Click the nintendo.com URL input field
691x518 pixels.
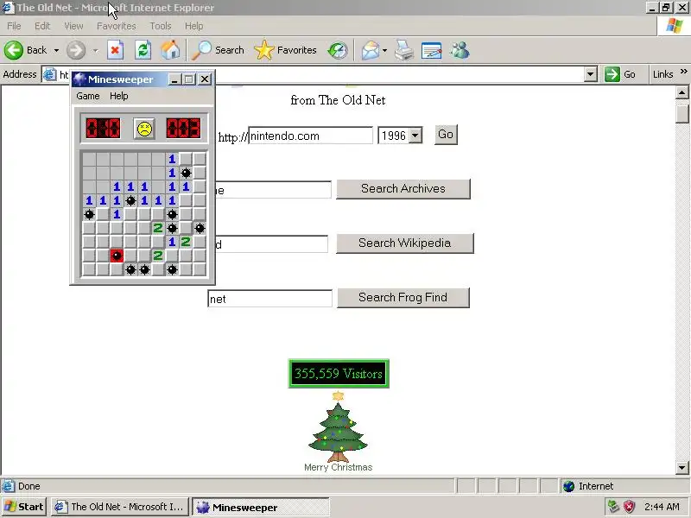point(311,136)
